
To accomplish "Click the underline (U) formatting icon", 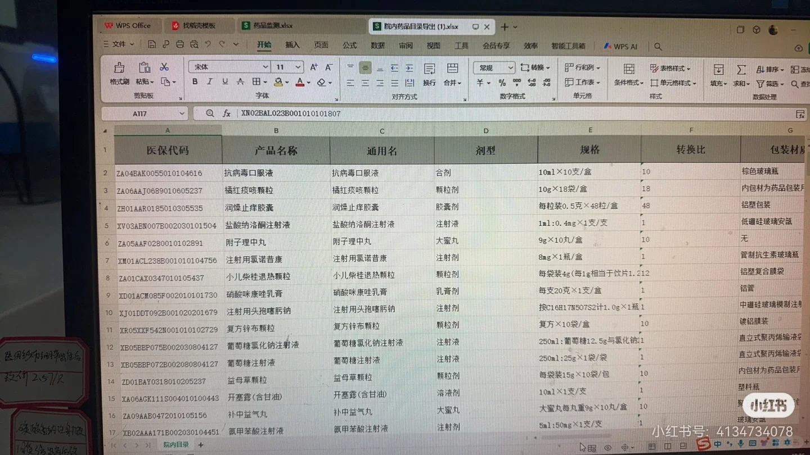I will (224, 81).
